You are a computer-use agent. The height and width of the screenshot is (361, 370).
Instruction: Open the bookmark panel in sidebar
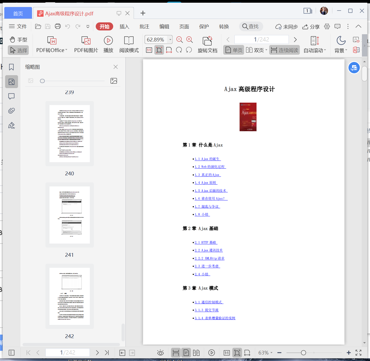point(11,67)
